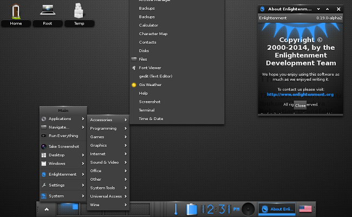The image size is (352, 217).
Task: Select the active highlighted pager desktop
Action: pyautogui.click(x=68, y=209)
